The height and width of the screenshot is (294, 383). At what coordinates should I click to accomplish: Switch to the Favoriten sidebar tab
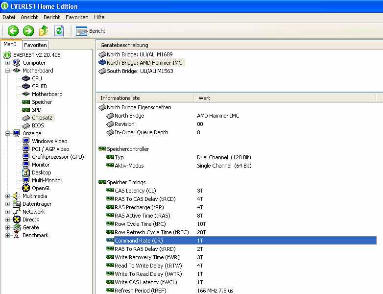[x=35, y=45]
